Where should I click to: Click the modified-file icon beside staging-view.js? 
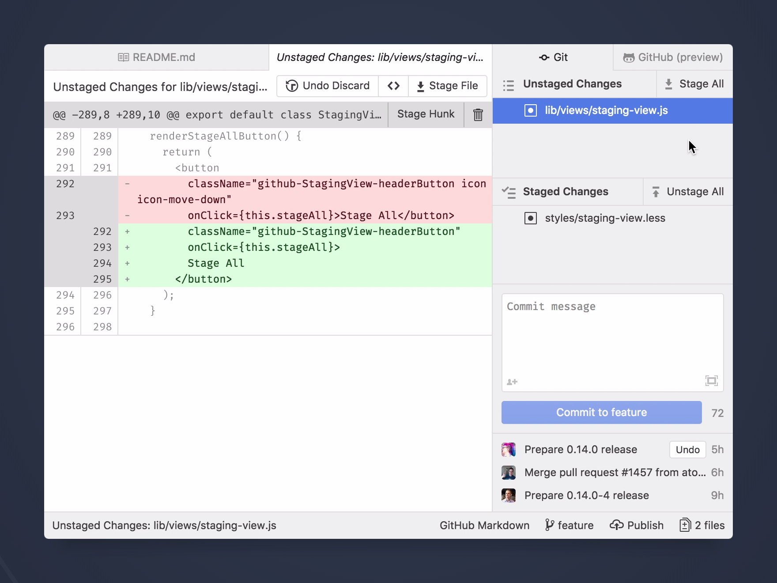[x=531, y=110]
